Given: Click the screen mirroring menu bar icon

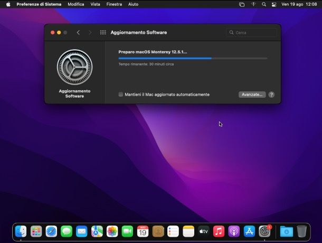Looking at the screenshot, I should (242, 4).
